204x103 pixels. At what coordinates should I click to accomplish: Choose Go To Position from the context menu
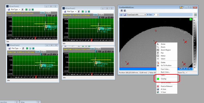(167, 66)
